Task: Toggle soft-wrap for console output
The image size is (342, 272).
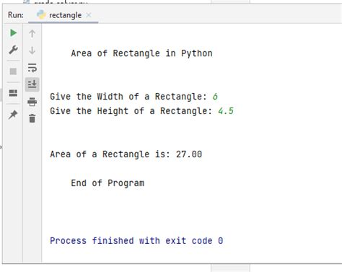Action: (32, 68)
